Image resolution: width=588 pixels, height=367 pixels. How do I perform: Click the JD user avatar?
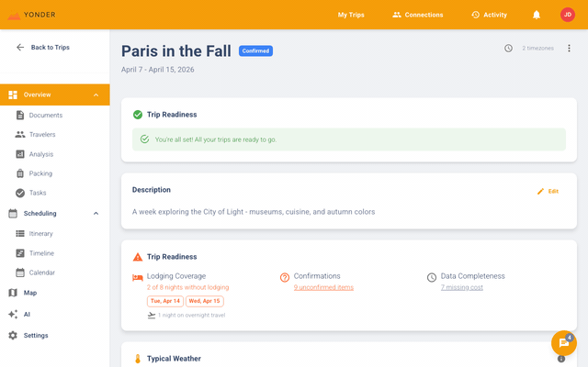pyautogui.click(x=567, y=15)
